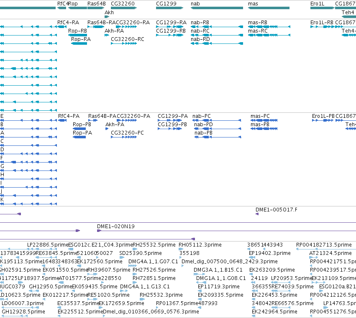Click the small Akh gene glyph
The image size is (356, 318).
click(107, 17)
